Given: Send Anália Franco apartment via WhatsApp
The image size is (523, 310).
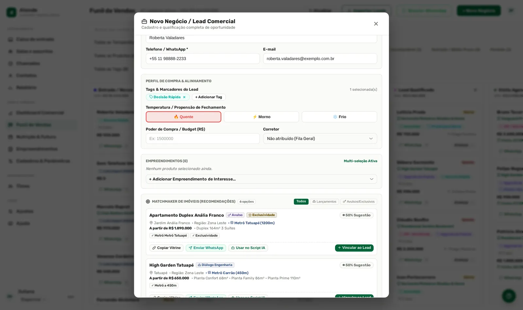Looking at the screenshot, I should pos(206,248).
